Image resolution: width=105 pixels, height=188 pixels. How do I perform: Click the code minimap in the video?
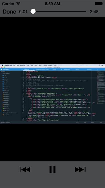tap(101, 87)
